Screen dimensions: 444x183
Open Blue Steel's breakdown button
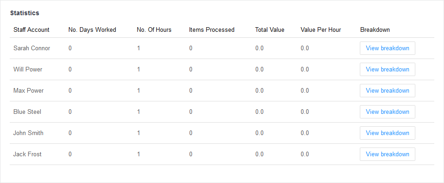pos(388,112)
